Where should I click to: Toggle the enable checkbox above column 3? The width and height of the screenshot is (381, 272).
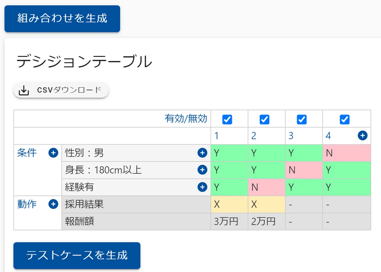coord(302,119)
